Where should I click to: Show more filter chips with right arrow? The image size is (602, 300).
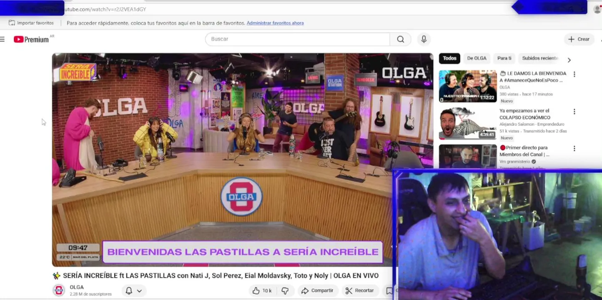point(569,60)
